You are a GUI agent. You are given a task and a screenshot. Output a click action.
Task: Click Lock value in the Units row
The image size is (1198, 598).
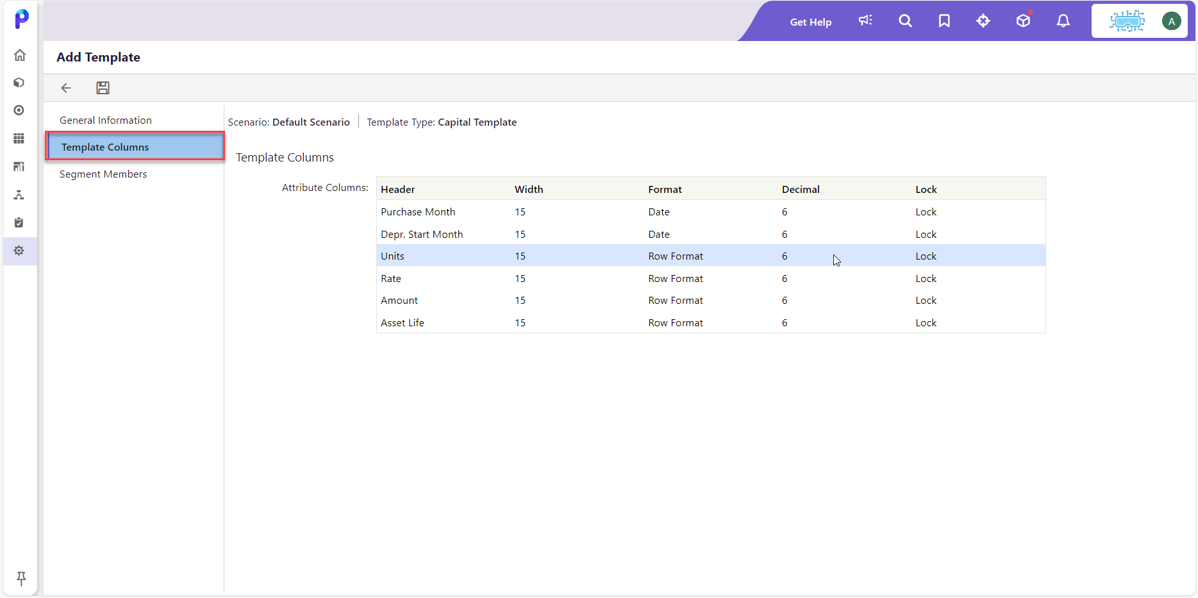pyautogui.click(x=926, y=256)
